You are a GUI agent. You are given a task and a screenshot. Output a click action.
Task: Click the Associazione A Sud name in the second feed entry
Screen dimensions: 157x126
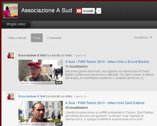32,97
